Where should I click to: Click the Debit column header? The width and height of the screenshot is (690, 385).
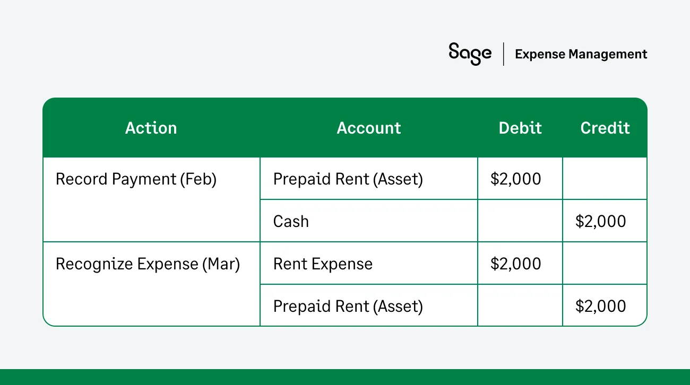[520, 128]
